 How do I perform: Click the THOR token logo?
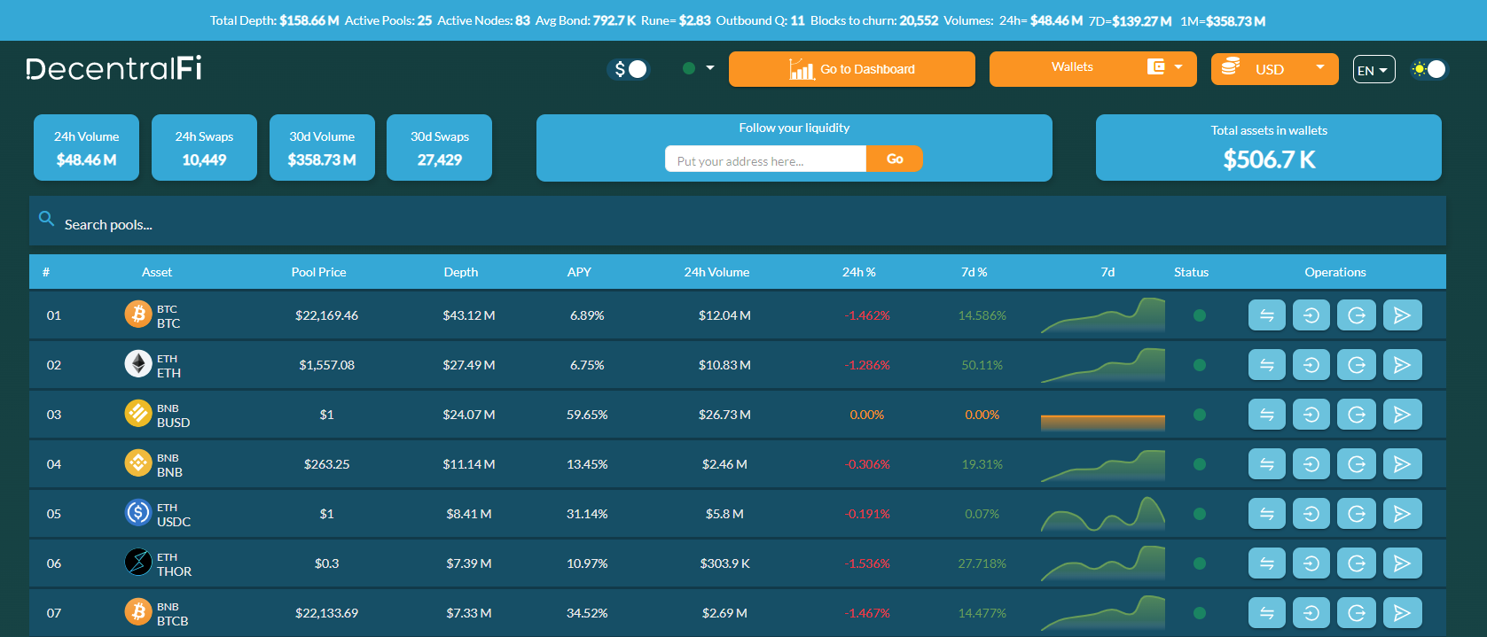[138, 562]
